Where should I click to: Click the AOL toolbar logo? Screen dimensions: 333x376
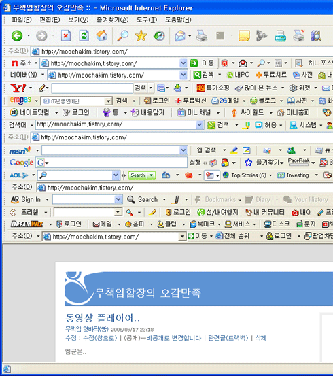[x=19, y=175]
